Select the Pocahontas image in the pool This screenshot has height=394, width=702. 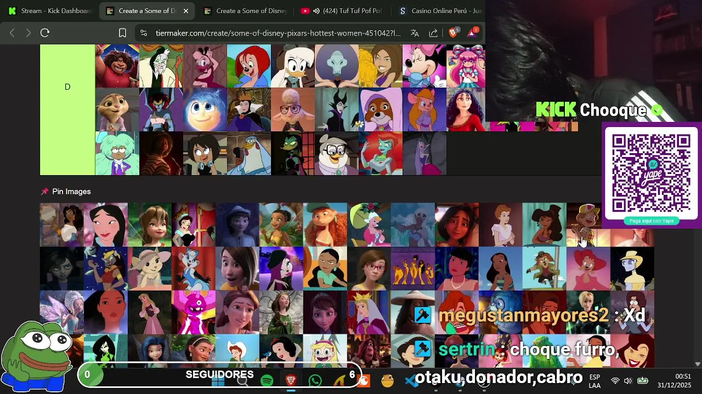(106, 312)
